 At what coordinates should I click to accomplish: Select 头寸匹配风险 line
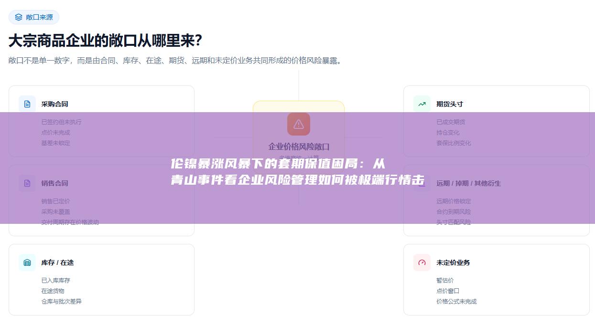(x=454, y=222)
